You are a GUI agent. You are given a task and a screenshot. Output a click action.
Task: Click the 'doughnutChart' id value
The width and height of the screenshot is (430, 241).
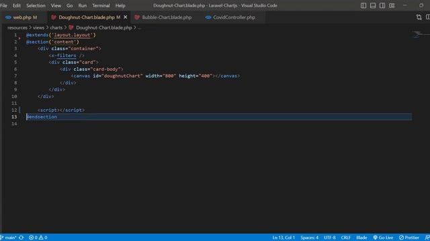(122, 76)
